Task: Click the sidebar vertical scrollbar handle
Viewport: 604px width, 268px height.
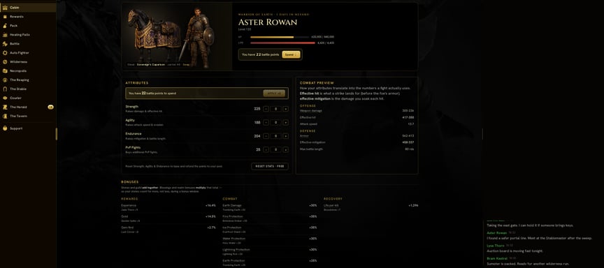Action: tap(57, 134)
